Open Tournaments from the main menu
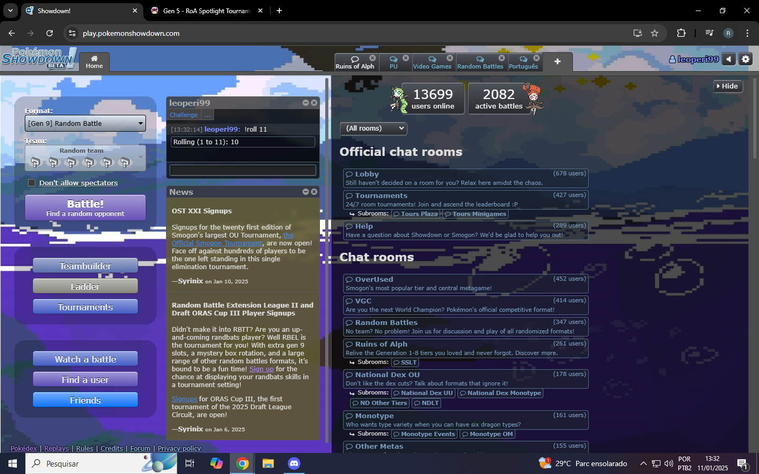 pyautogui.click(x=85, y=307)
